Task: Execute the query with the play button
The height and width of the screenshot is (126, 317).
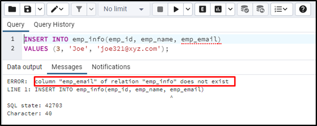Action: [x=176, y=9]
